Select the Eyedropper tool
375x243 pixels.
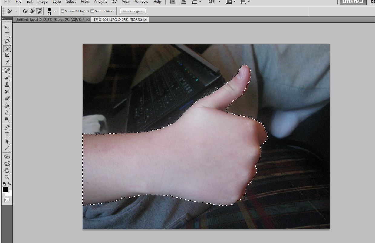tap(7, 63)
